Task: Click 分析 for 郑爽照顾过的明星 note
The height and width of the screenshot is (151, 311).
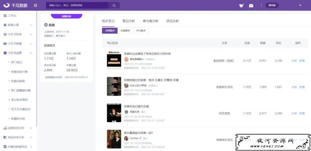Action: point(294,87)
